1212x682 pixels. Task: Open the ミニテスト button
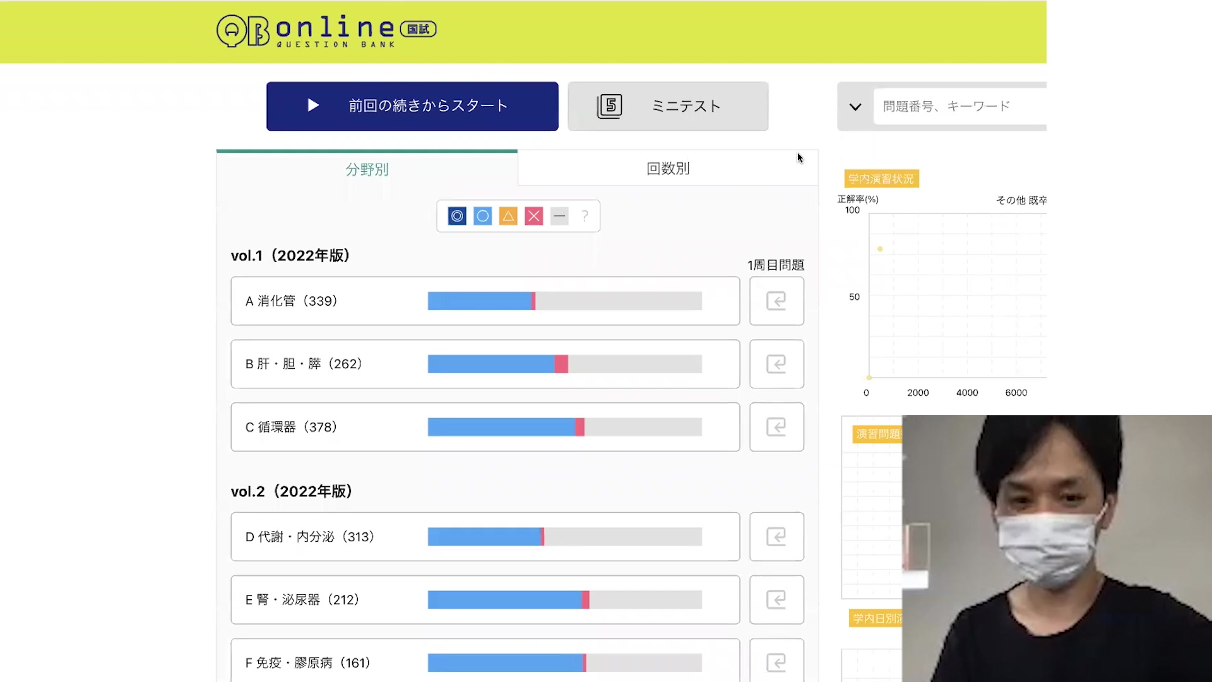[668, 106]
